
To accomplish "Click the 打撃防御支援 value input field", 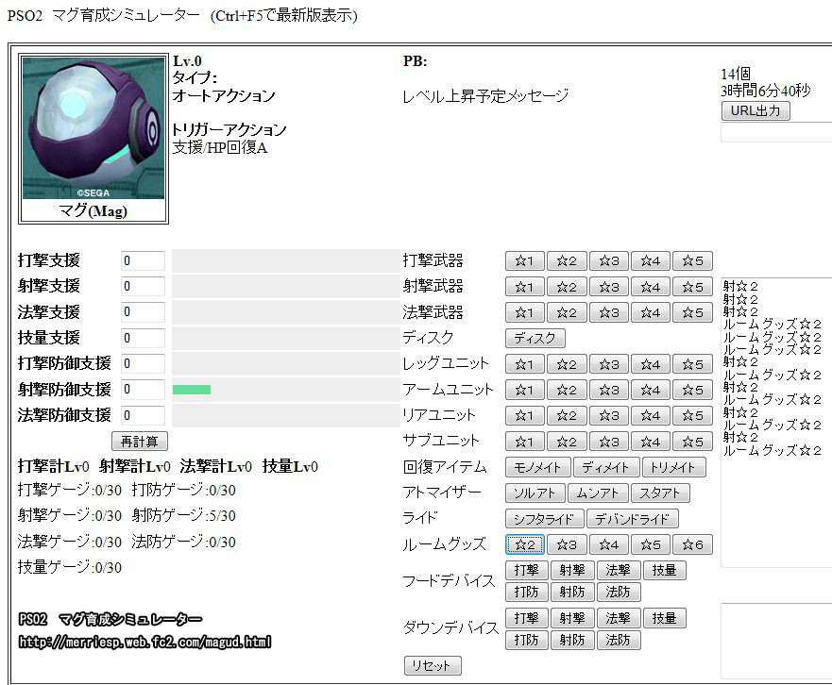I will (x=143, y=363).
